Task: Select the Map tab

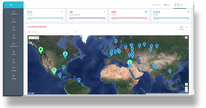Action: (181, 27)
